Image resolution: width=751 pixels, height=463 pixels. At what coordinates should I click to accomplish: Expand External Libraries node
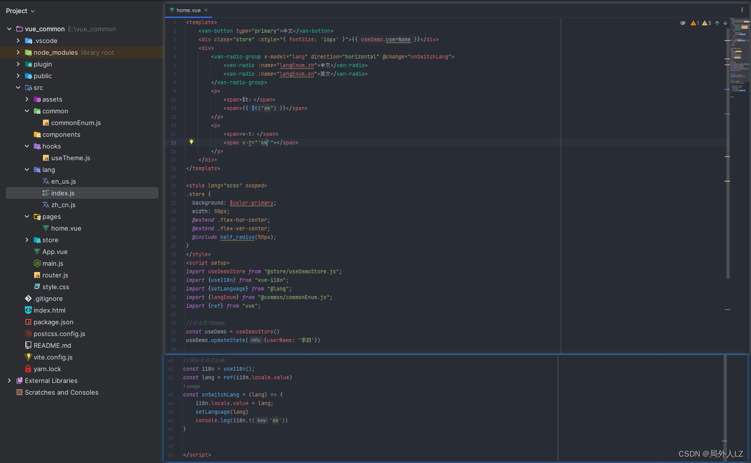(9, 380)
